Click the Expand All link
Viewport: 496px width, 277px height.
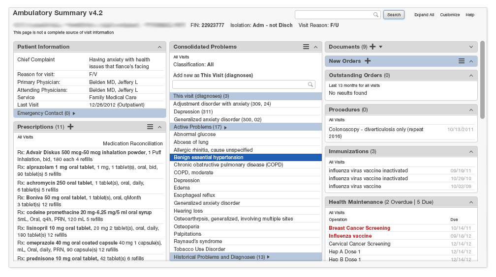point(424,15)
